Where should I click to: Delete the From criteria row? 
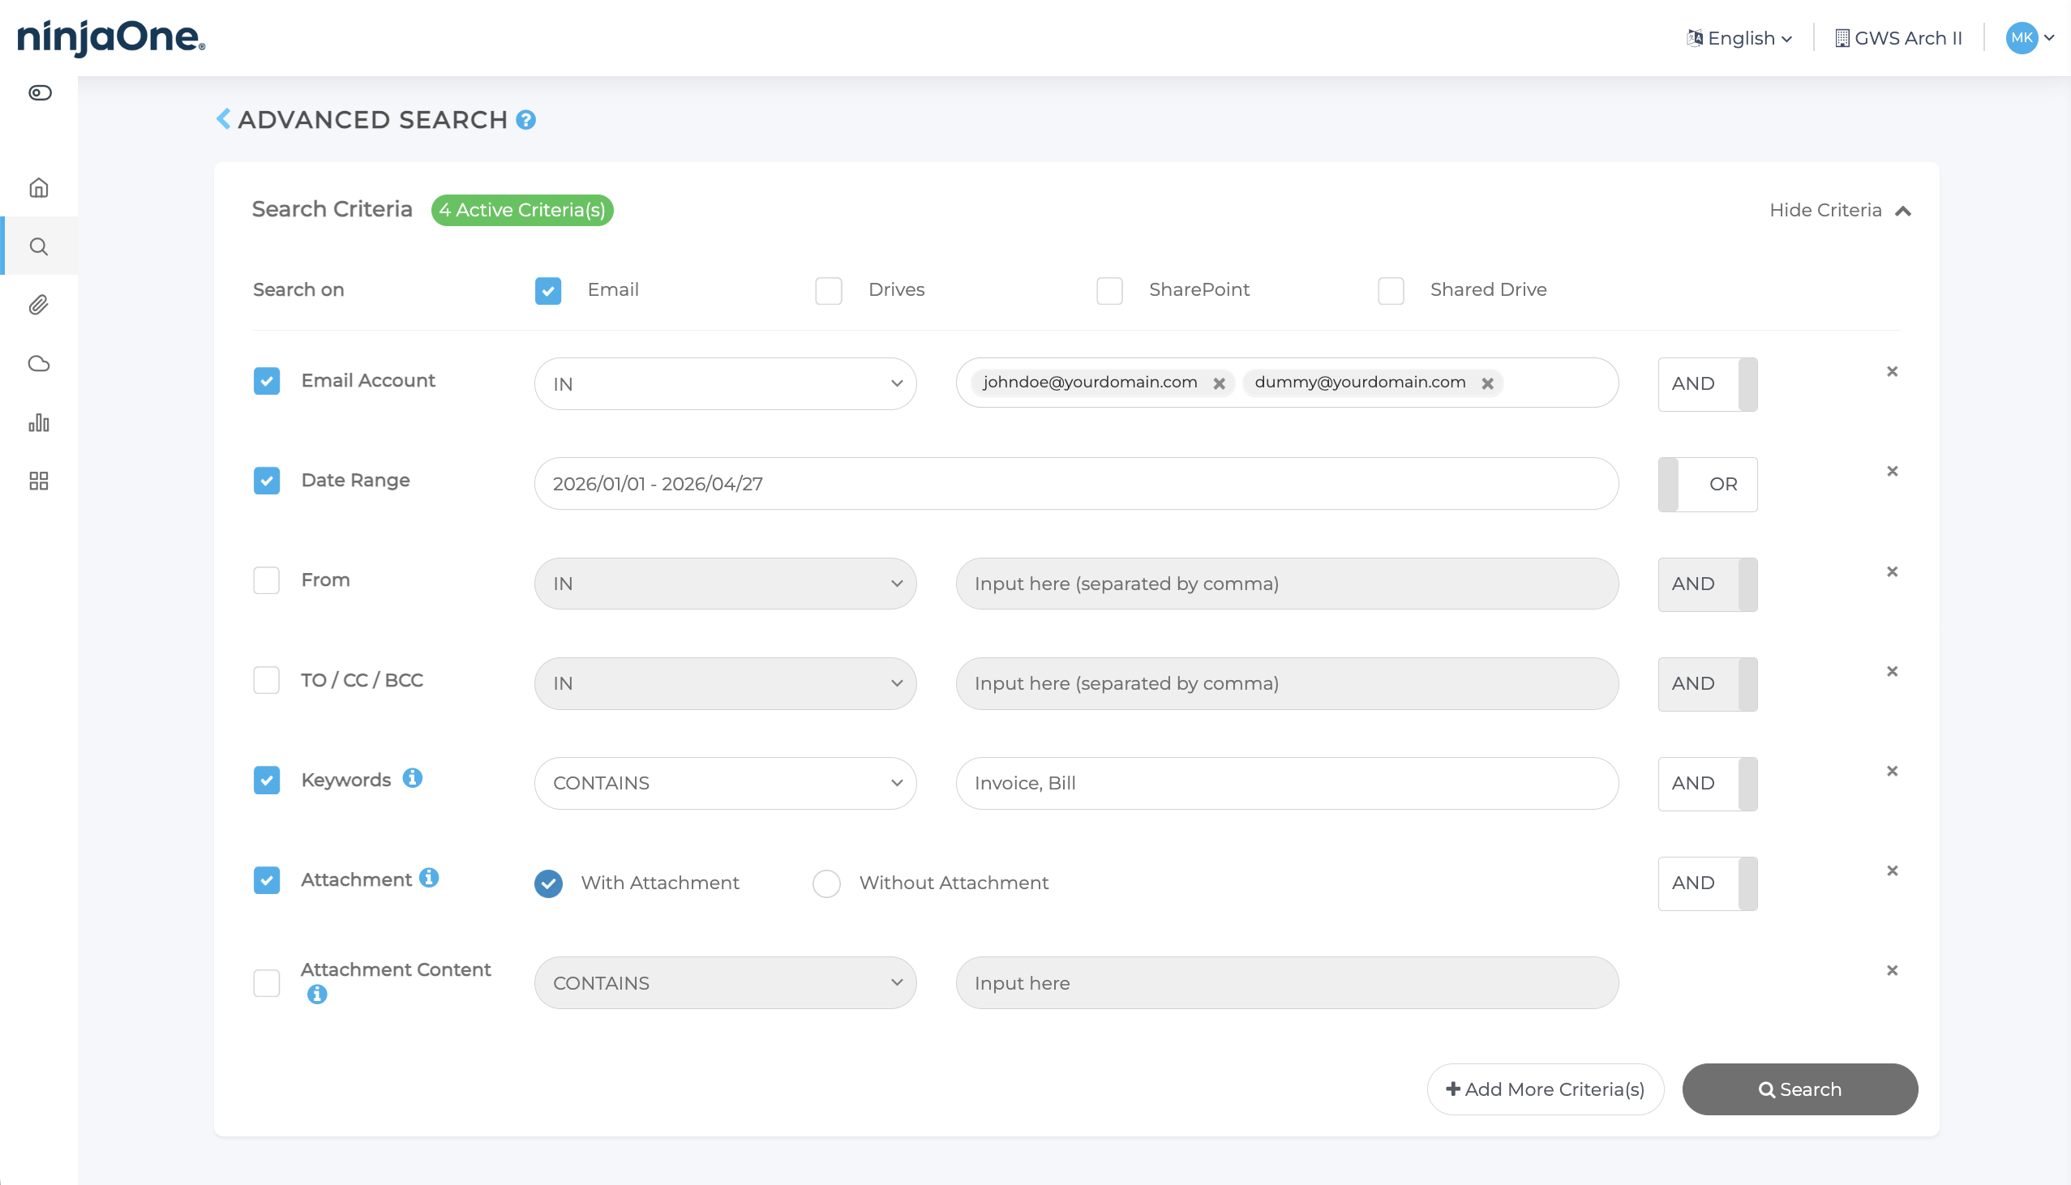click(1892, 571)
